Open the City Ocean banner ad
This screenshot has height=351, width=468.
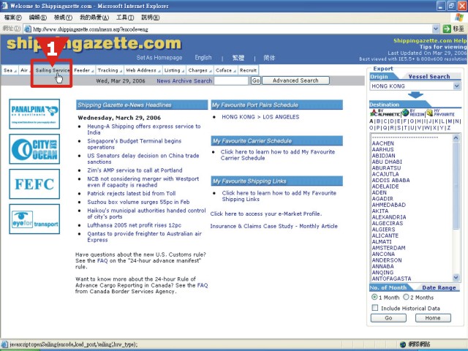34,149
